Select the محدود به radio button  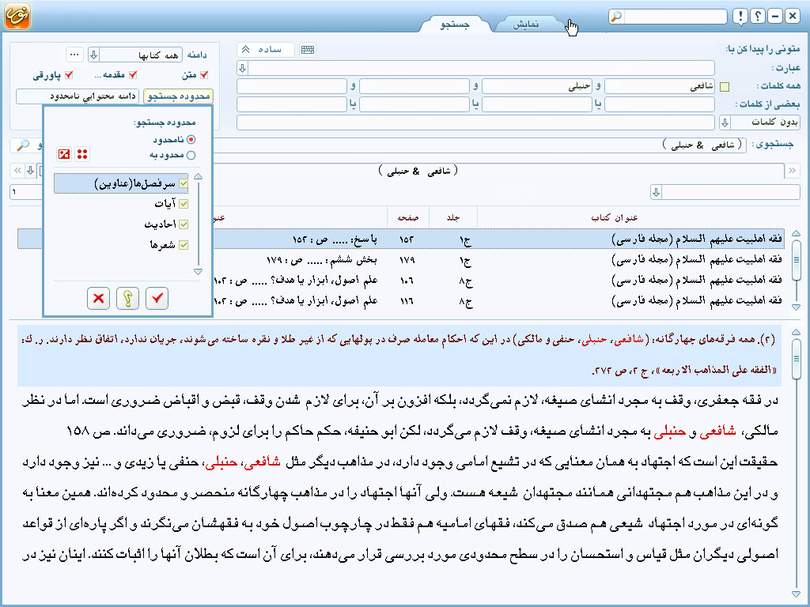191,155
